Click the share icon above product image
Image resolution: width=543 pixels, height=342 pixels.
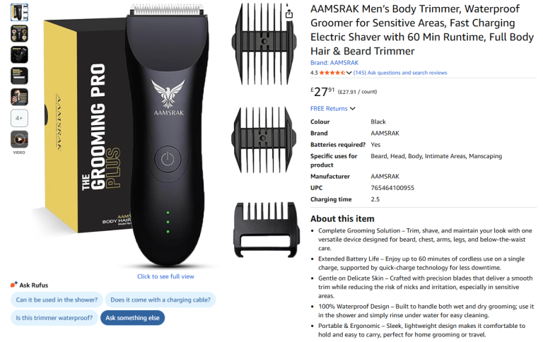[288, 13]
